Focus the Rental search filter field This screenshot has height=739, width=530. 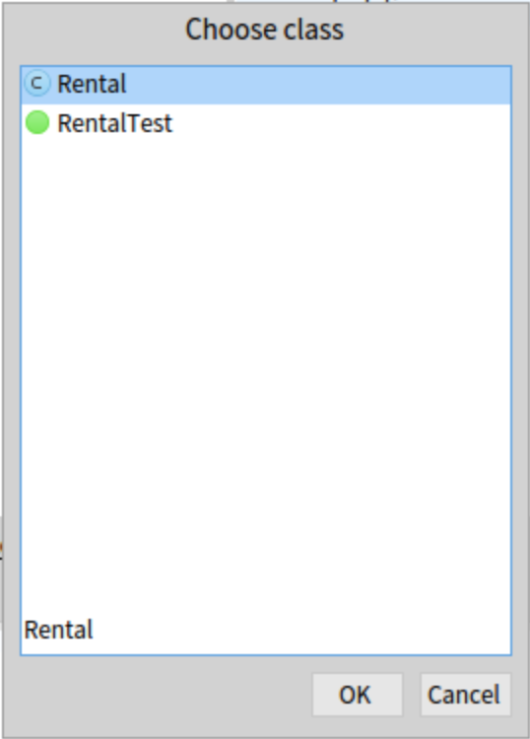tap(266, 630)
